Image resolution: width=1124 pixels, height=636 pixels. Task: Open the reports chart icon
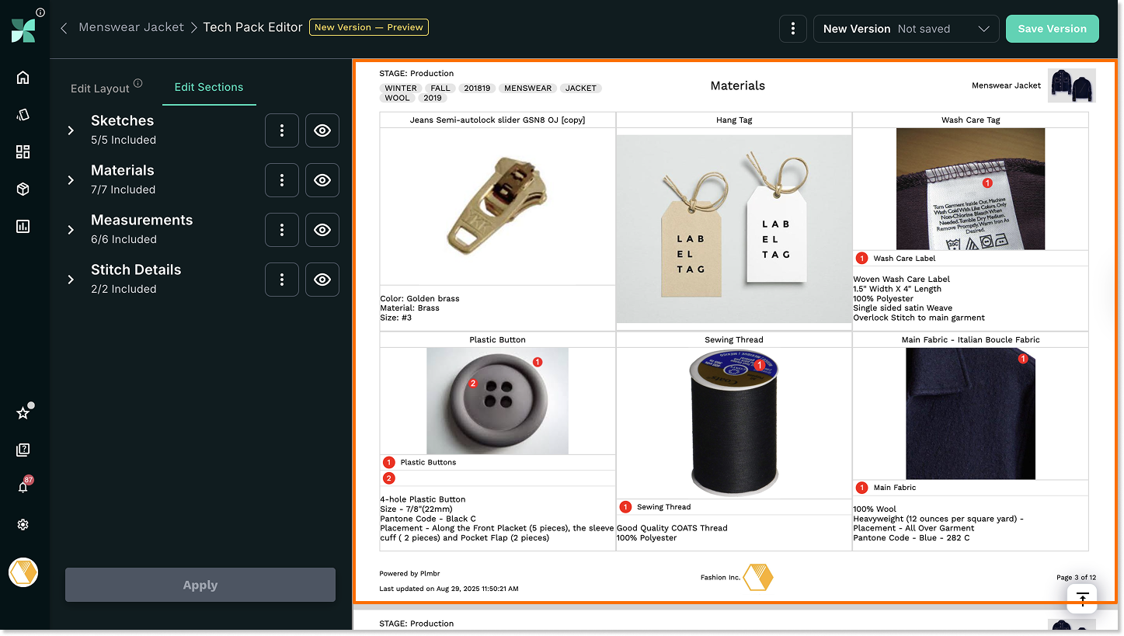click(23, 226)
